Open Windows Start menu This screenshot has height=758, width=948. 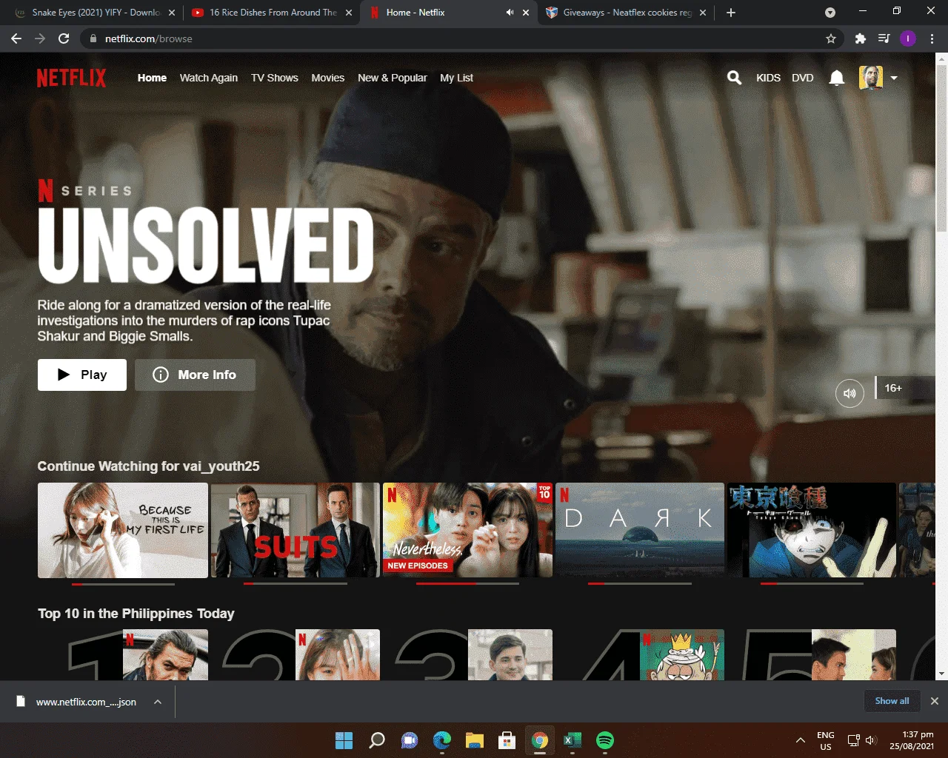click(344, 740)
